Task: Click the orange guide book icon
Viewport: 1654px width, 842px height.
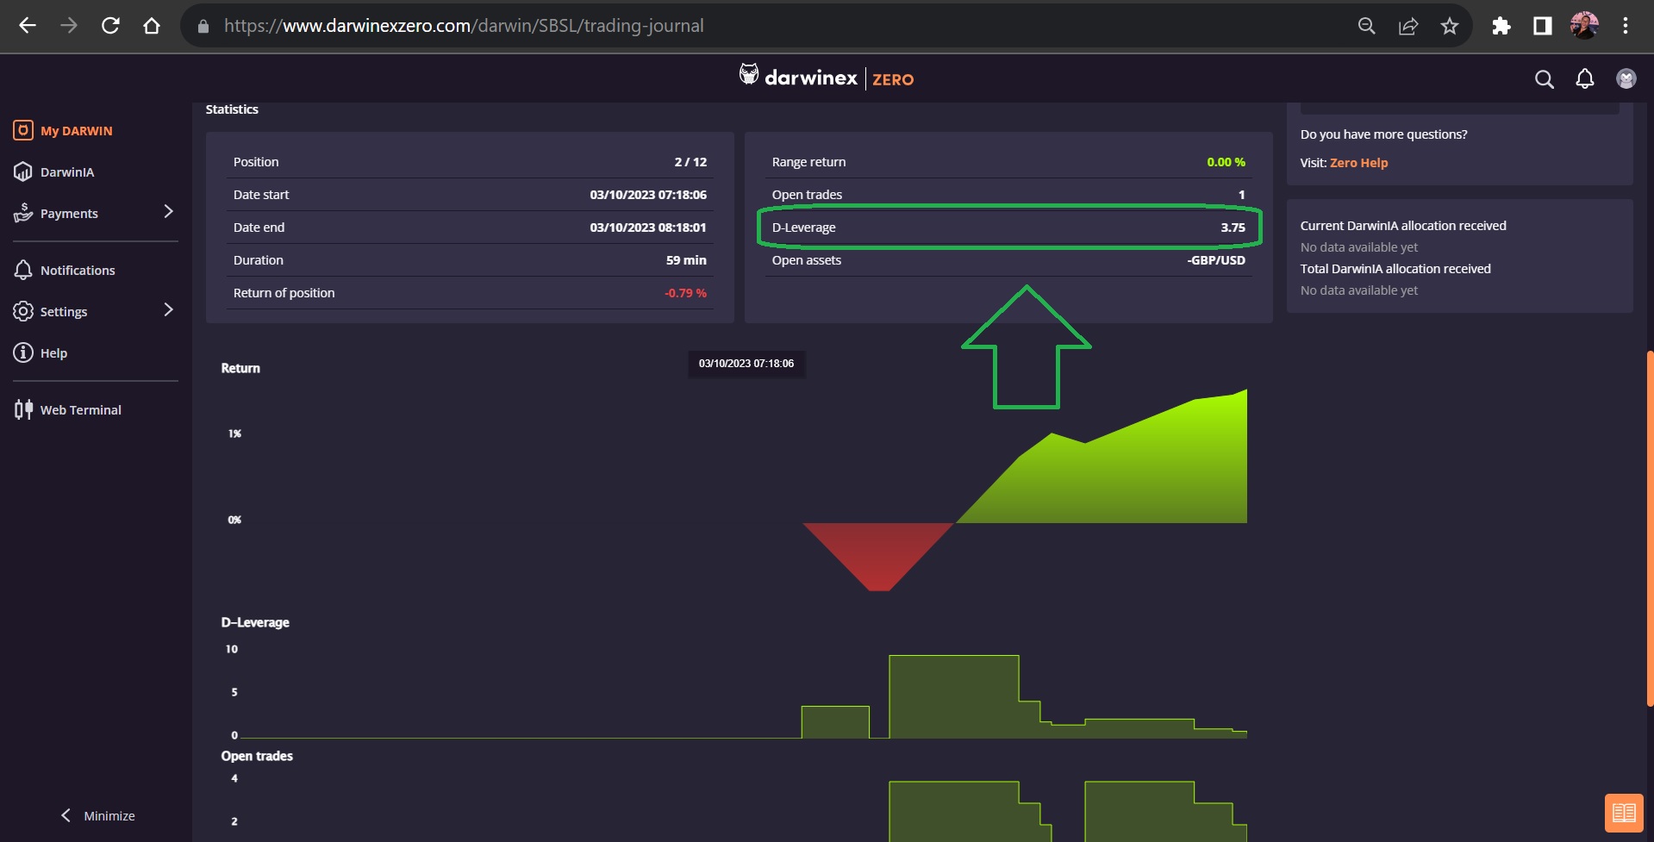Action: [x=1623, y=813]
